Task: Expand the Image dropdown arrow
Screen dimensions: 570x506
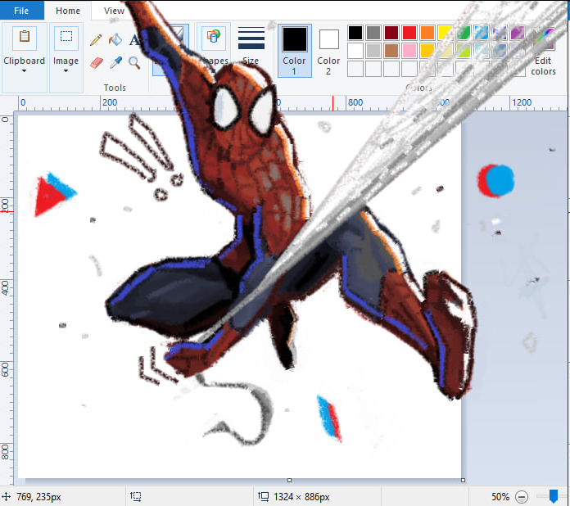Action: [x=66, y=71]
